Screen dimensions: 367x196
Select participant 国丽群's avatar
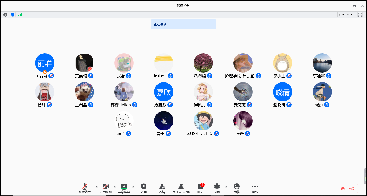45,63
